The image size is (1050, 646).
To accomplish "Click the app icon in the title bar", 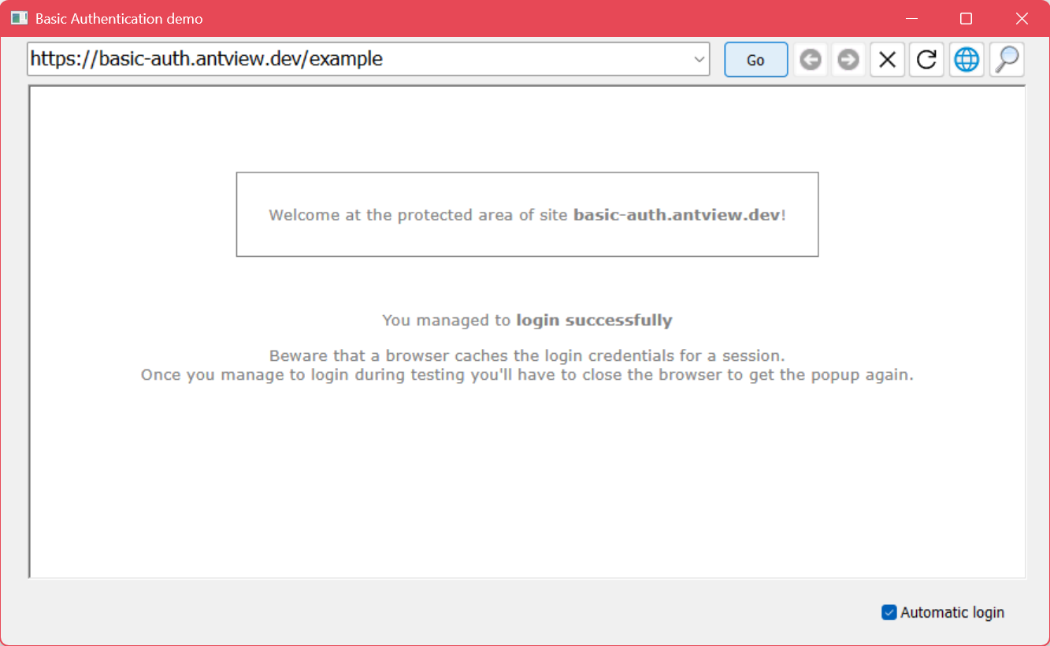I will click(x=20, y=18).
